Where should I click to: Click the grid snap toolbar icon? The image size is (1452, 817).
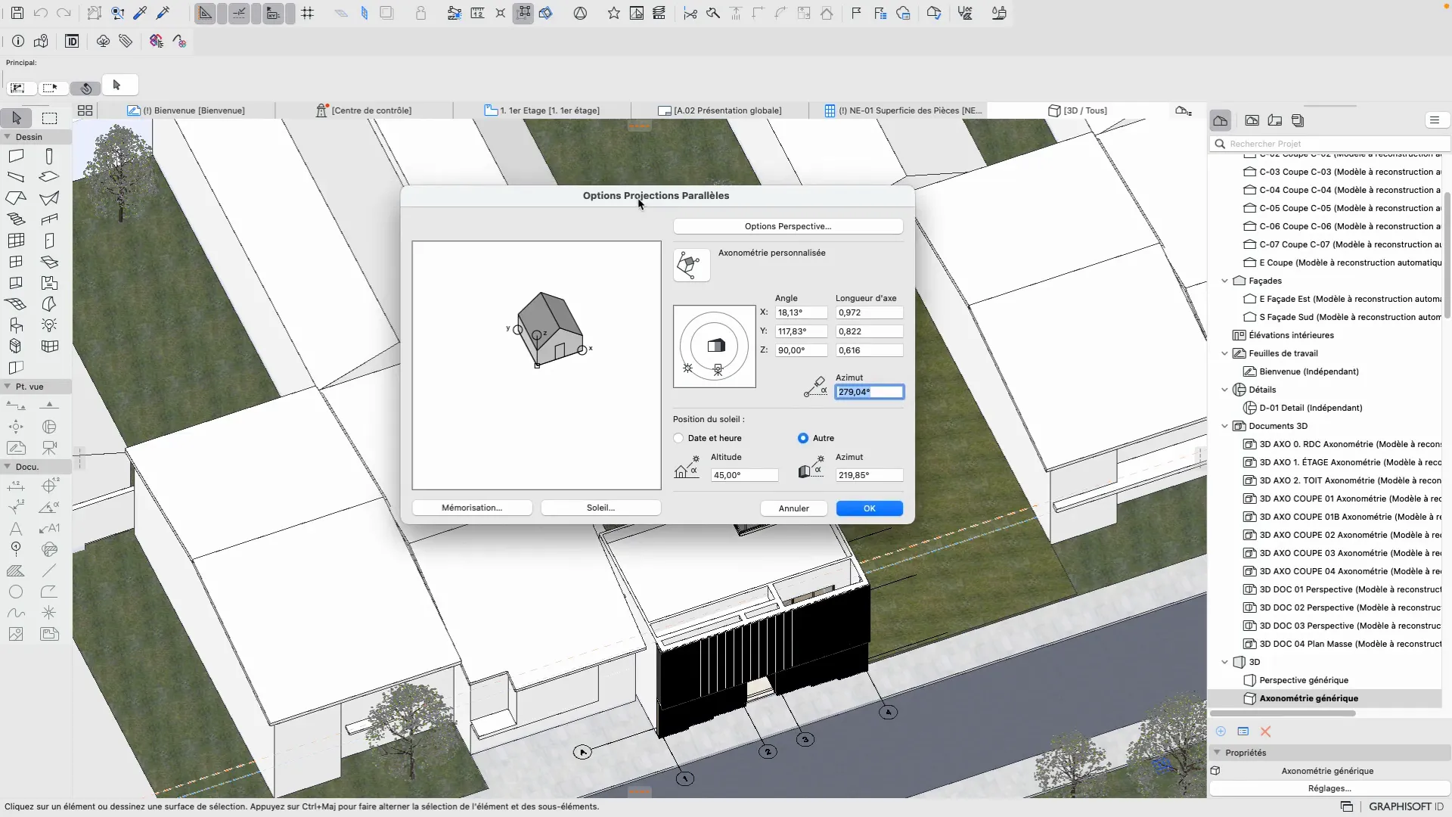coord(307,13)
